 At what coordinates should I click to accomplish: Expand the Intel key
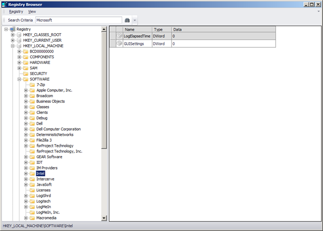[26, 174]
